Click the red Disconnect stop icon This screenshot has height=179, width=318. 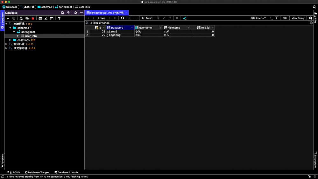pyautogui.click(x=33, y=18)
